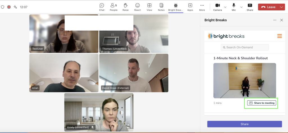Select the Bright Breaks app tab
The image size is (288, 133).
coord(175,7)
